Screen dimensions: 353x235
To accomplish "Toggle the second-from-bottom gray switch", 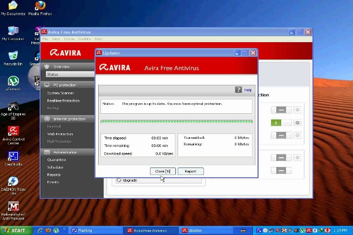I will (x=281, y=158).
